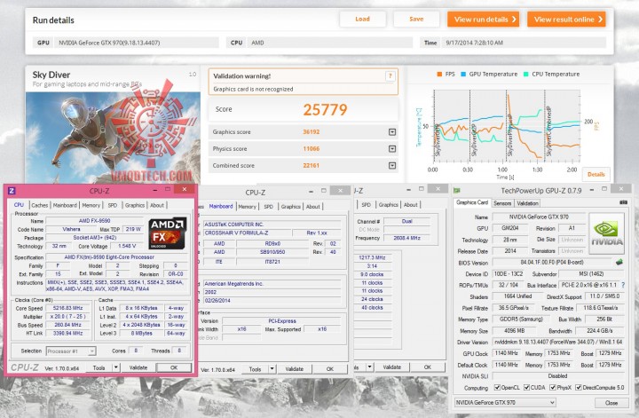Click the Bus Width 256 Bit value
The image size is (639, 418).
click(x=604, y=319)
